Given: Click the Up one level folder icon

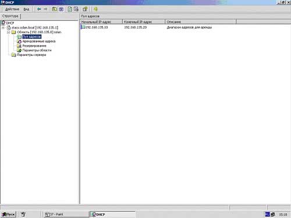Looking at the screenshot, I should tap(55, 9).
